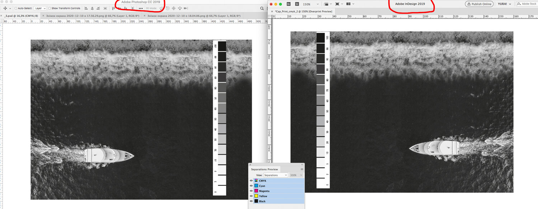Open InDesign Screen Mode menu
This screenshot has width=538, height=209.
(339, 4)
